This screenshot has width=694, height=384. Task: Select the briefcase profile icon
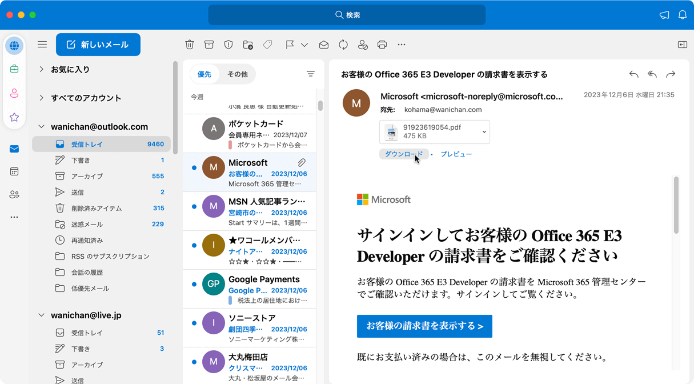tap(14, 69)
